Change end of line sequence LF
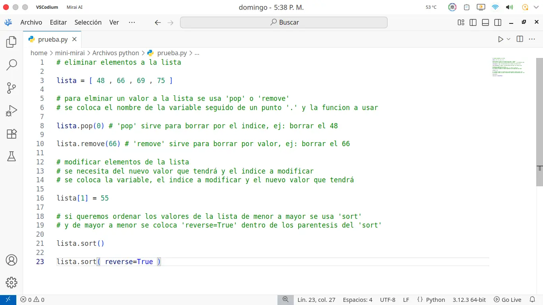The width and height of the screenshot is (543, 305). [406, 300]
